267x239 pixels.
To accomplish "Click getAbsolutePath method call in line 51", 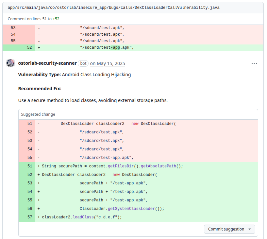I will pyautogui.click(x=159, y=166).
